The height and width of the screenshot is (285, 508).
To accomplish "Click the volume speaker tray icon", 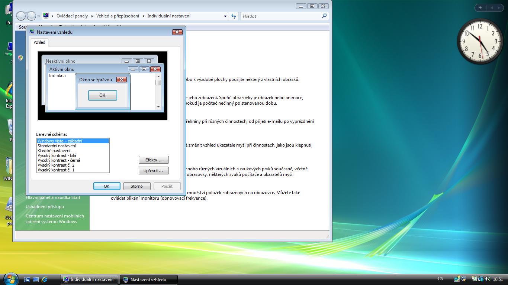I will click(x=488, y=279).
